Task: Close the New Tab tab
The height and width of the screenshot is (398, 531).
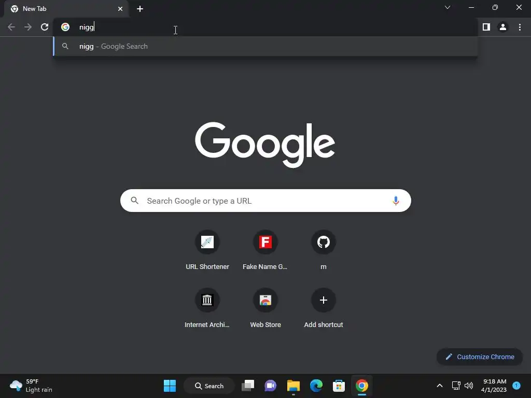Action: coord(120,9)
